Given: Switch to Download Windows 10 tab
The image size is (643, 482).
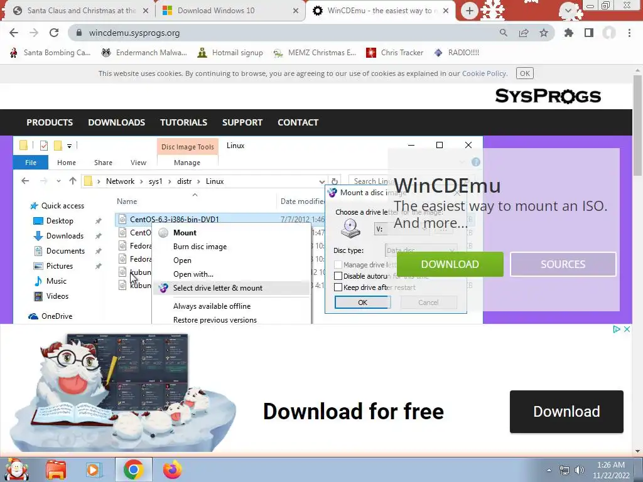Looking at the screenshot, I should tap(230, 11).
